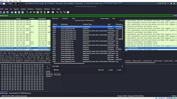This screenshot has height=99, width=177.
Task: Open the Go menu
Action: (x=11, y=9)
